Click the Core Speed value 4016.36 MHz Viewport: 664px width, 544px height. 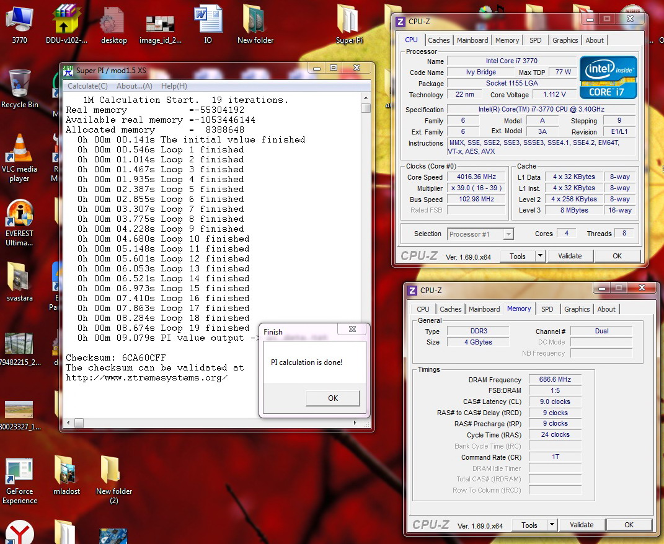pyautogui.click(x=476, y=177)
